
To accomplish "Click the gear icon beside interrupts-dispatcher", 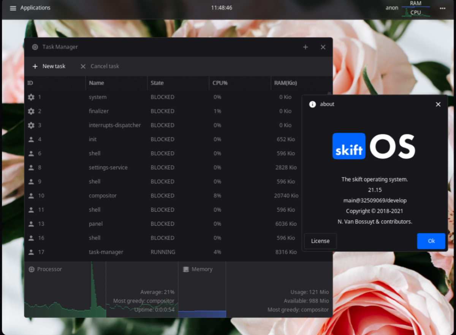I will pos(32,125).
